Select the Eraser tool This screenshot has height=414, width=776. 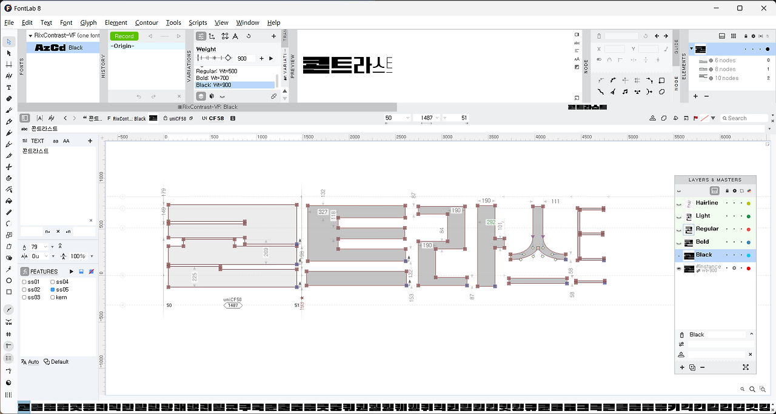(8, 99)
